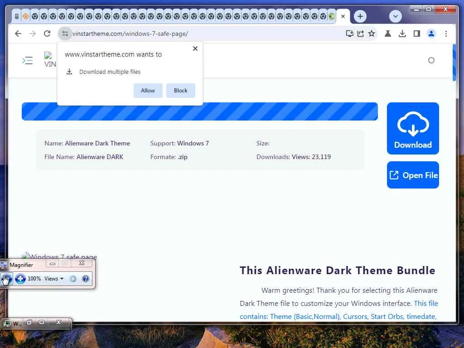Viewport: 464px width, 348px height.
Task: Switch to the orange diamond tab
Action: point(26,16)
